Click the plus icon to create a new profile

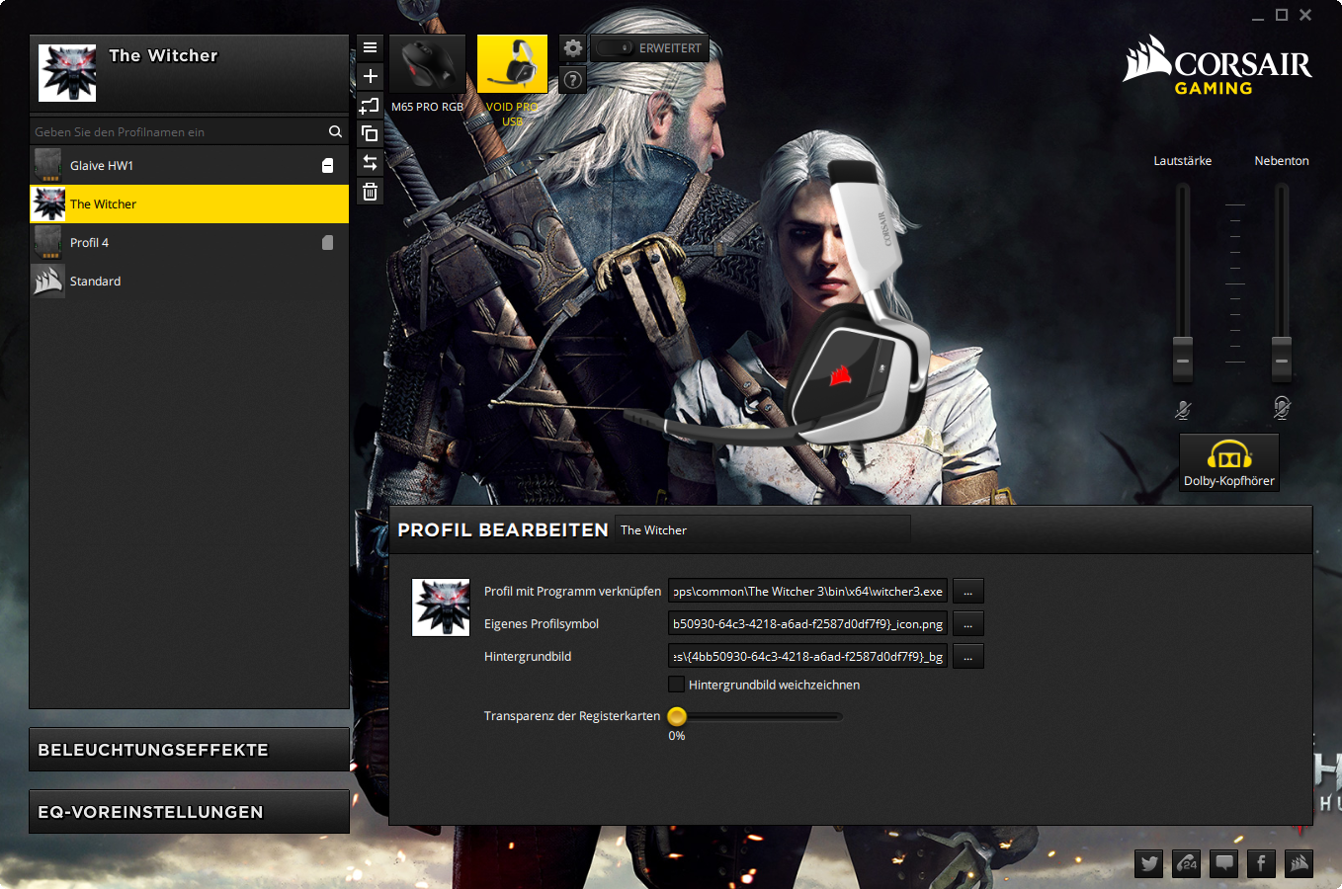(x=371, y=76)
